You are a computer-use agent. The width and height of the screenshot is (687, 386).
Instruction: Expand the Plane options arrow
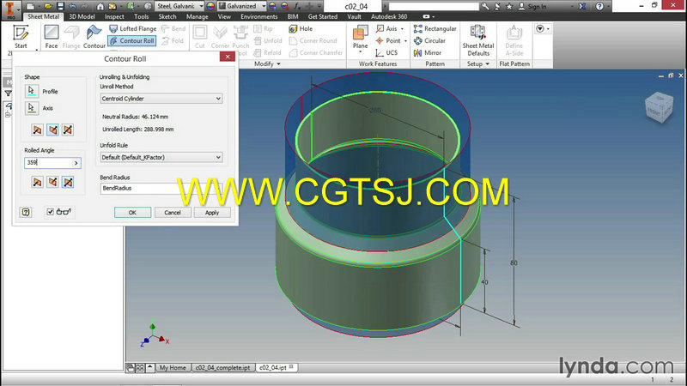pyautogui.click(x=360, y=52)
